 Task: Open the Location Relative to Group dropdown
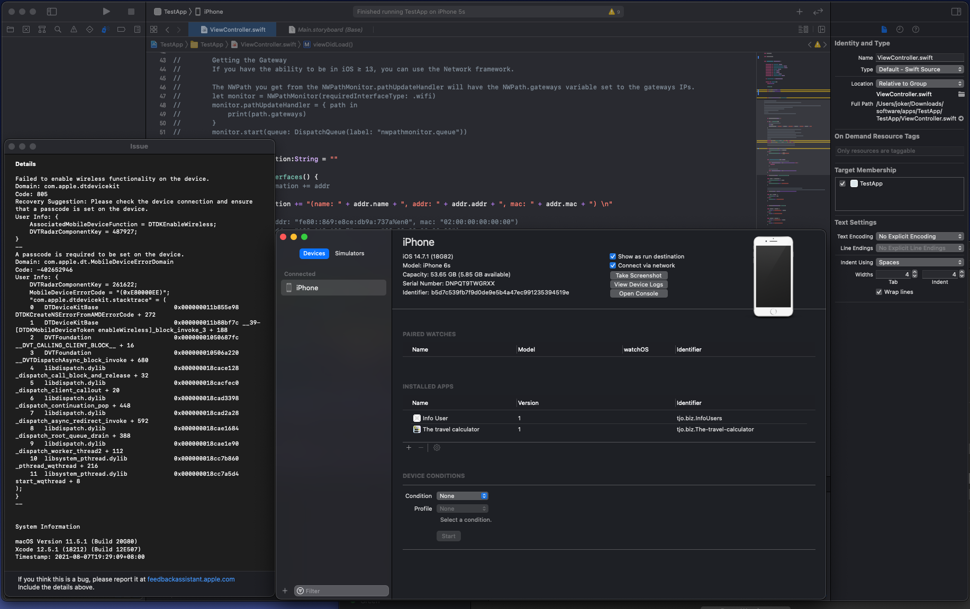tap(920, 84)
